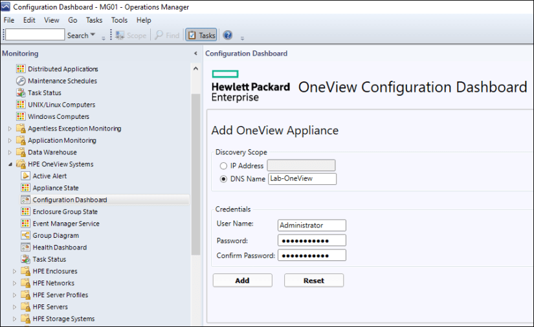Open the Edit menu

click(29, 20)
